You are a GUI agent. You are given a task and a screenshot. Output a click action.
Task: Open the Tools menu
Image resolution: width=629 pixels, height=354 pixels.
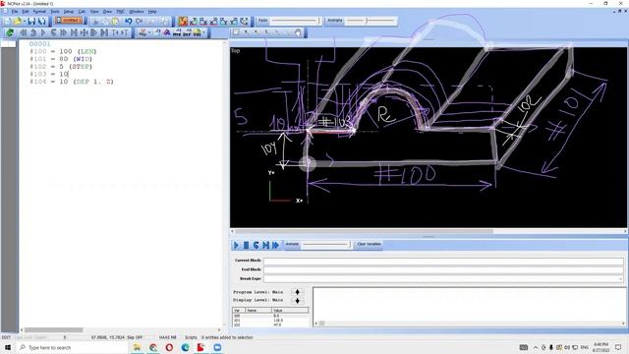click(x=55, y=11)
